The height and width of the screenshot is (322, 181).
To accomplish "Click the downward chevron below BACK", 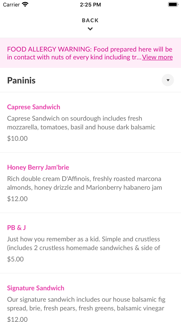I will [90, 29].
